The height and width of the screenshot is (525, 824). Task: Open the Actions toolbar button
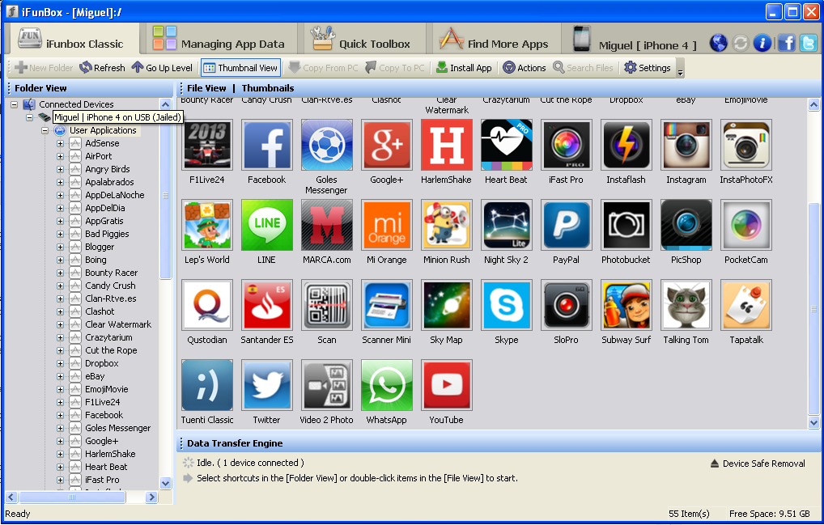click(525, 68)
